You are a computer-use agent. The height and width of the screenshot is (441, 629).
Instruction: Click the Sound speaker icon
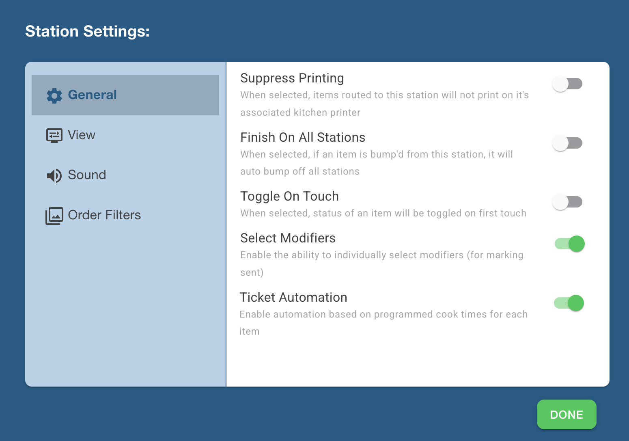pyautogui.click(x=54, y=175)
